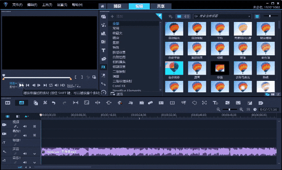This screenshot has width=282, height=170.
Task: Toggle video filters display in library
Action: [179, 17]
